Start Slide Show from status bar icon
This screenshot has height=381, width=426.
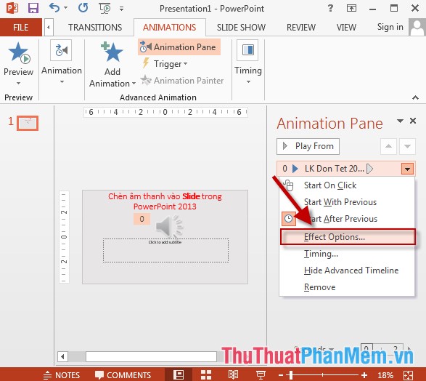tap(261, 375)
